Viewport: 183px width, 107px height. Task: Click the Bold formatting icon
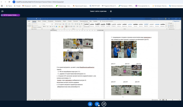pyautogui.click(x=44, y=27)
